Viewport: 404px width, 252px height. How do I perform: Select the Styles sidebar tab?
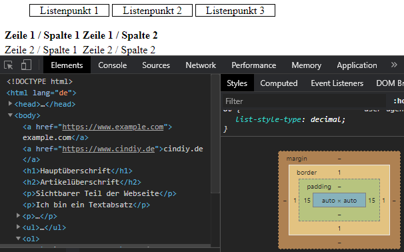237,83
